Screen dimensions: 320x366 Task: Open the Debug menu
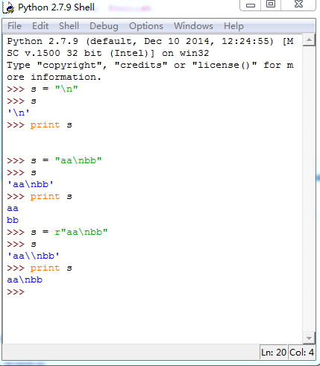point(104,26)
